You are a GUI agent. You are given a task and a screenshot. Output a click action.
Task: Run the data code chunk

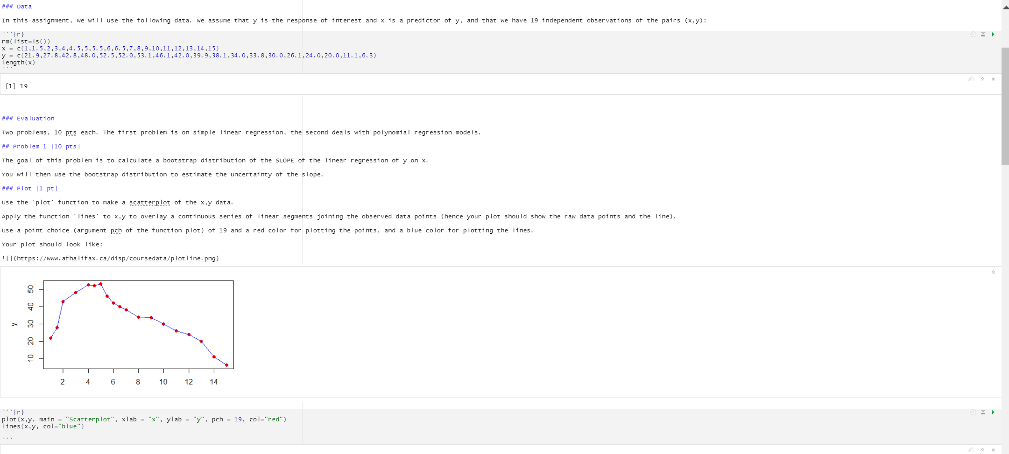coord(992,34)
